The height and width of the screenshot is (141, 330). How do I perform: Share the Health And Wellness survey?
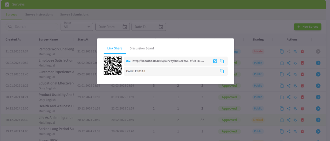point(289,109)
